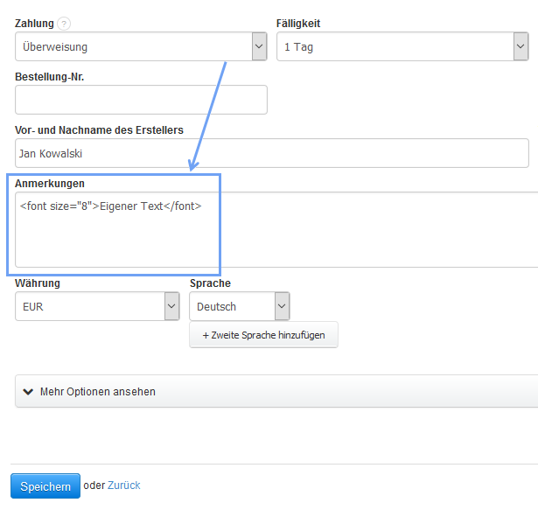Open the Sprache dropdown showing Deutsch

click(231, 307)
